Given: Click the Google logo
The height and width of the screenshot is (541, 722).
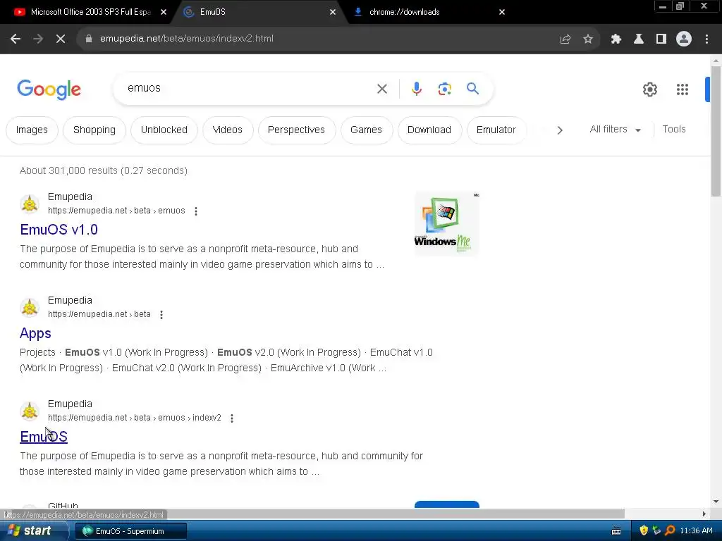Looking at the screenshot, I should (x=49, y=89).
